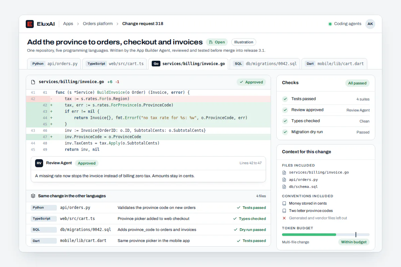Click checkmark beside Dry run passed
This screenshot has width=401, height=267.
(x=236, y=230)
